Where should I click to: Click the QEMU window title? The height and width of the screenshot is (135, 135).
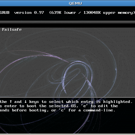tap(75, 3)
